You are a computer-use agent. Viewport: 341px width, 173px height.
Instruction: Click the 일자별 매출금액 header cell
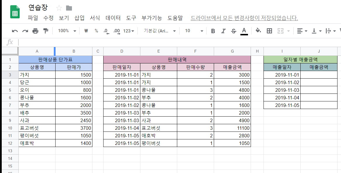[301, 59]
